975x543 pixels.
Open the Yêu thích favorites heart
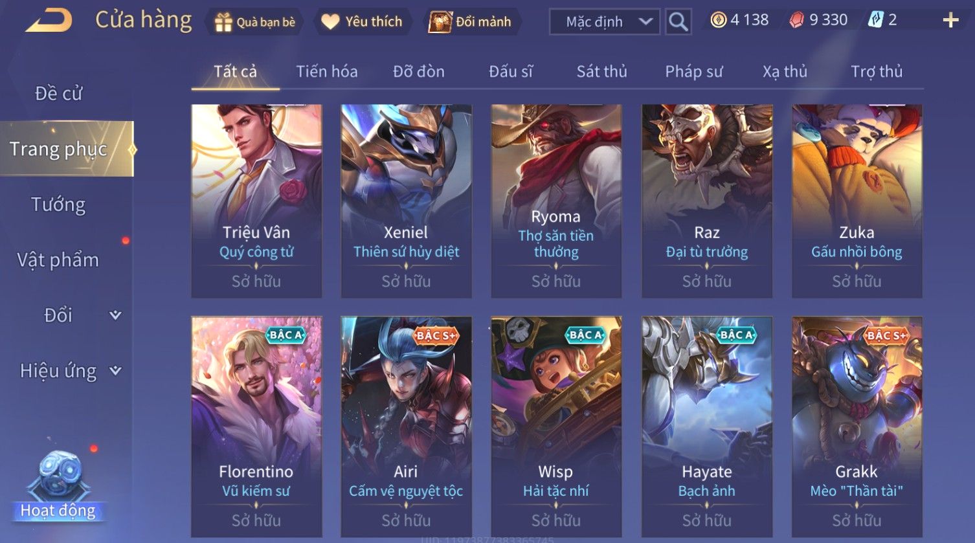(x=330, y=22)
